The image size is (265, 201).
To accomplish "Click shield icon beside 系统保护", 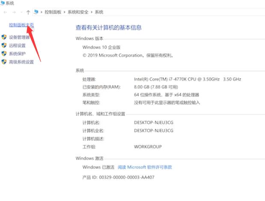I will pos(4,54).
